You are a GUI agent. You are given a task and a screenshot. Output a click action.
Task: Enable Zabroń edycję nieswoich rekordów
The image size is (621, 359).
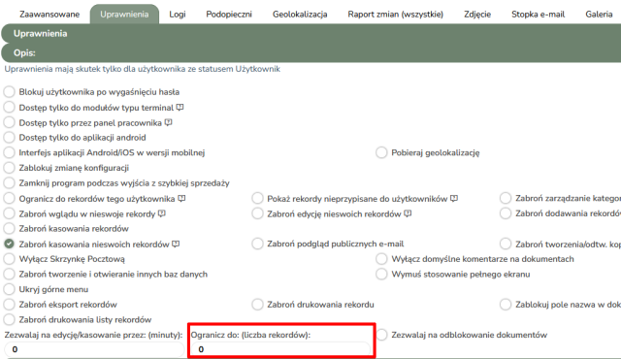point(257,213)
